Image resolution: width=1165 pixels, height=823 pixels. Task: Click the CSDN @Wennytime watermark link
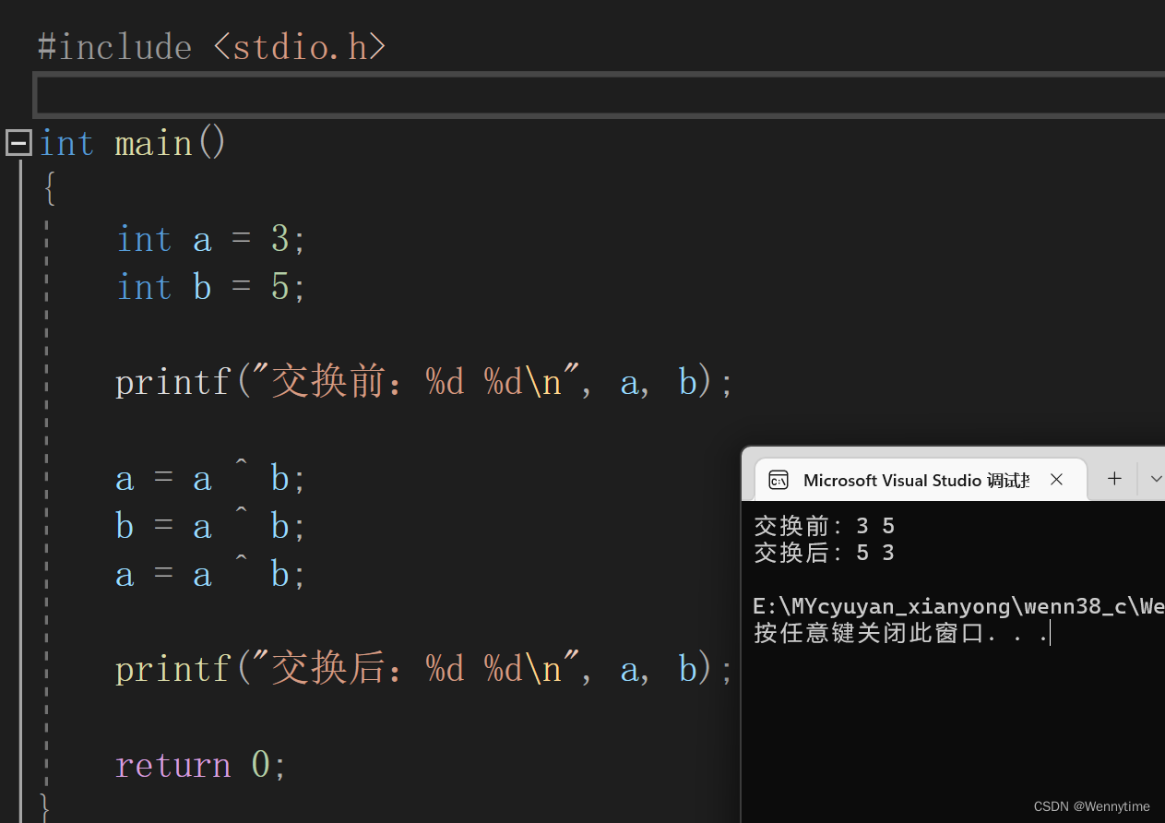click(1091, 805)
